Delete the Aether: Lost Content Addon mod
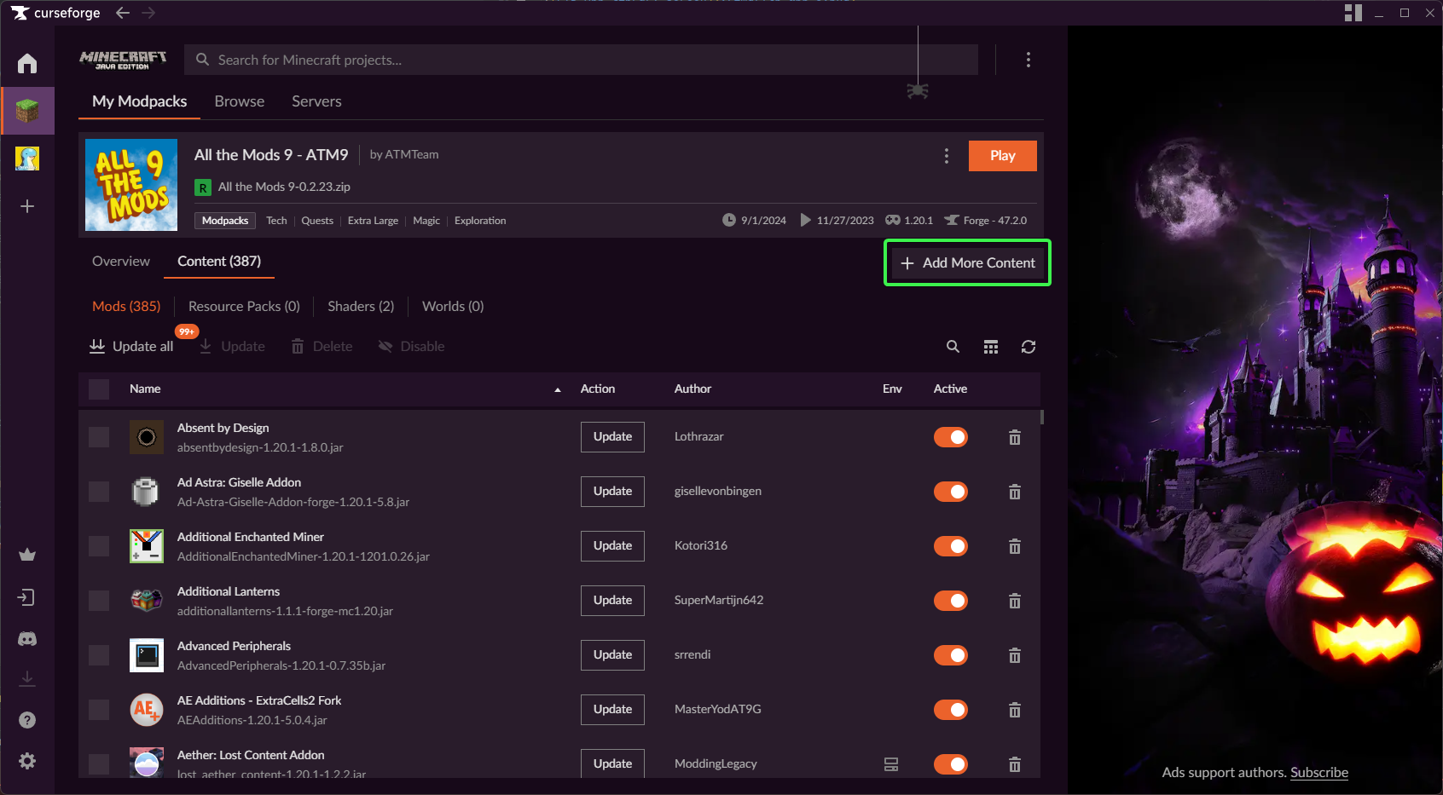 (x=1015, y=764)
